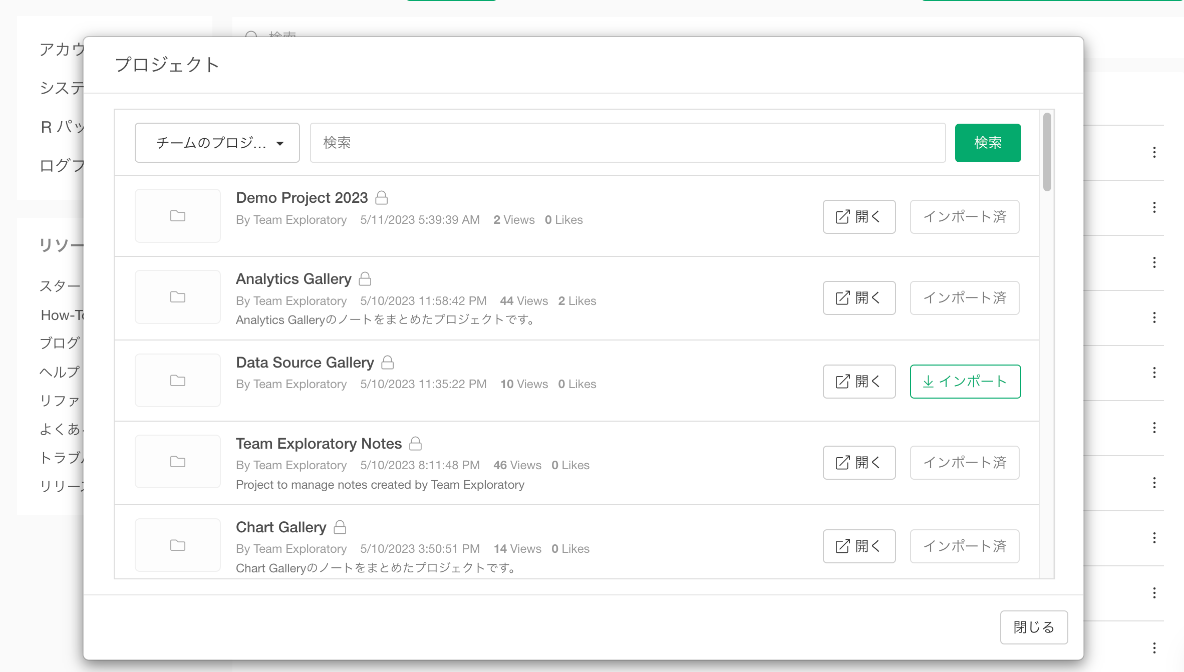
Task: Click the folder thumbnail for Demo Project 2023
Action: [x=178, y=216]
